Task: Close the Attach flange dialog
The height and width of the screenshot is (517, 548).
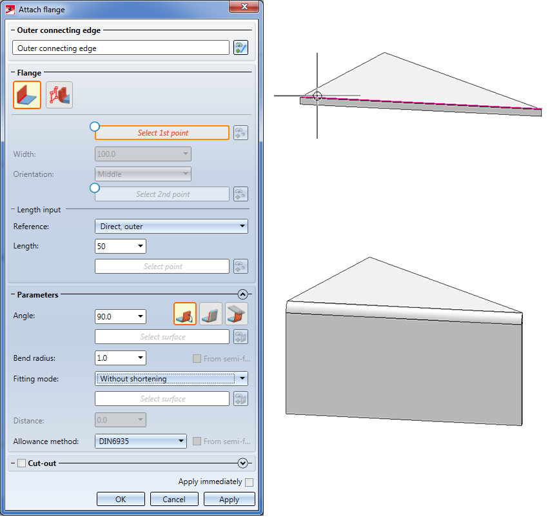Action: 244,6
